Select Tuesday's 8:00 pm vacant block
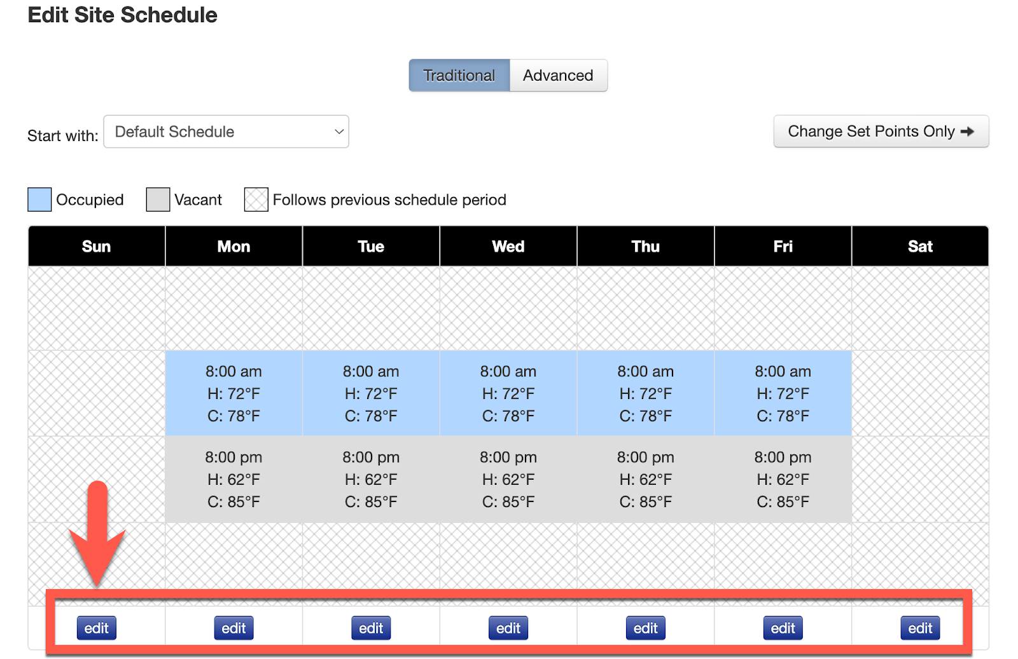This screenshot has height=659, width=1018. (371, 479)
